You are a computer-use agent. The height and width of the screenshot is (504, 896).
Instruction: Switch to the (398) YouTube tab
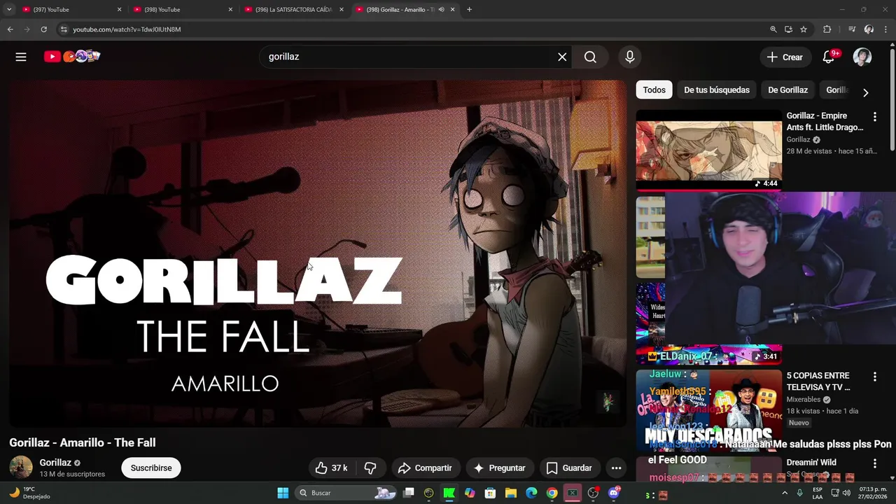pos(183,10)
